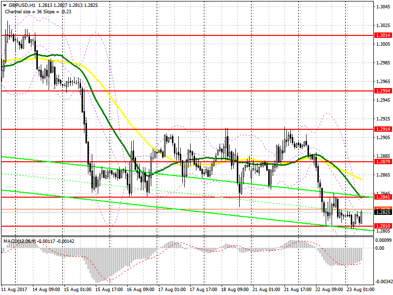This screenshot has height=295, width=393.
Task: Click the 11 Aug 2017 date label
Action: (x=14, y=290)
